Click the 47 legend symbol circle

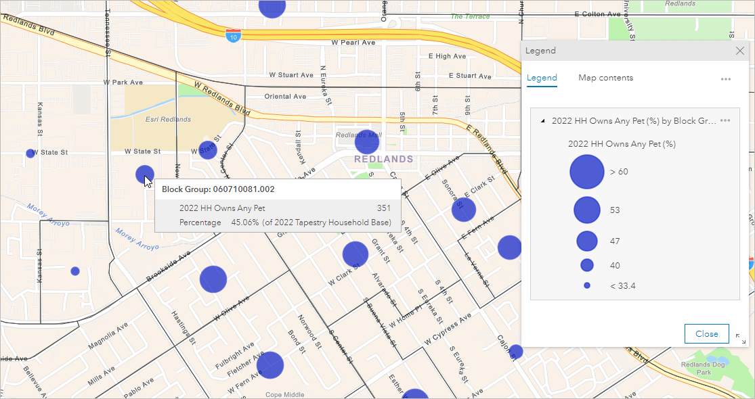point(587,241)
